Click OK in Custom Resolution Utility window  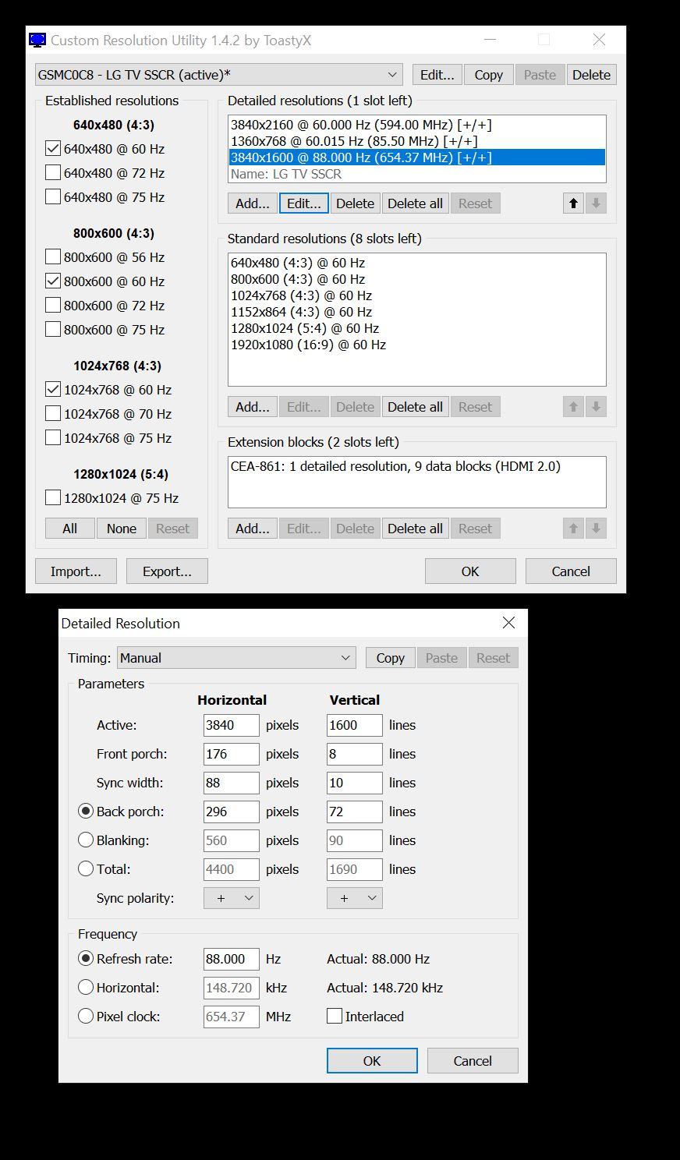[x=470, y=571]
